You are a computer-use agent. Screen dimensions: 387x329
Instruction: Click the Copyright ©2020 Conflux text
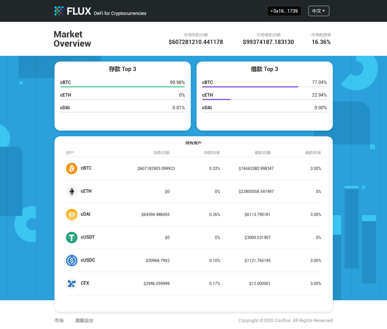coord(286,320)
